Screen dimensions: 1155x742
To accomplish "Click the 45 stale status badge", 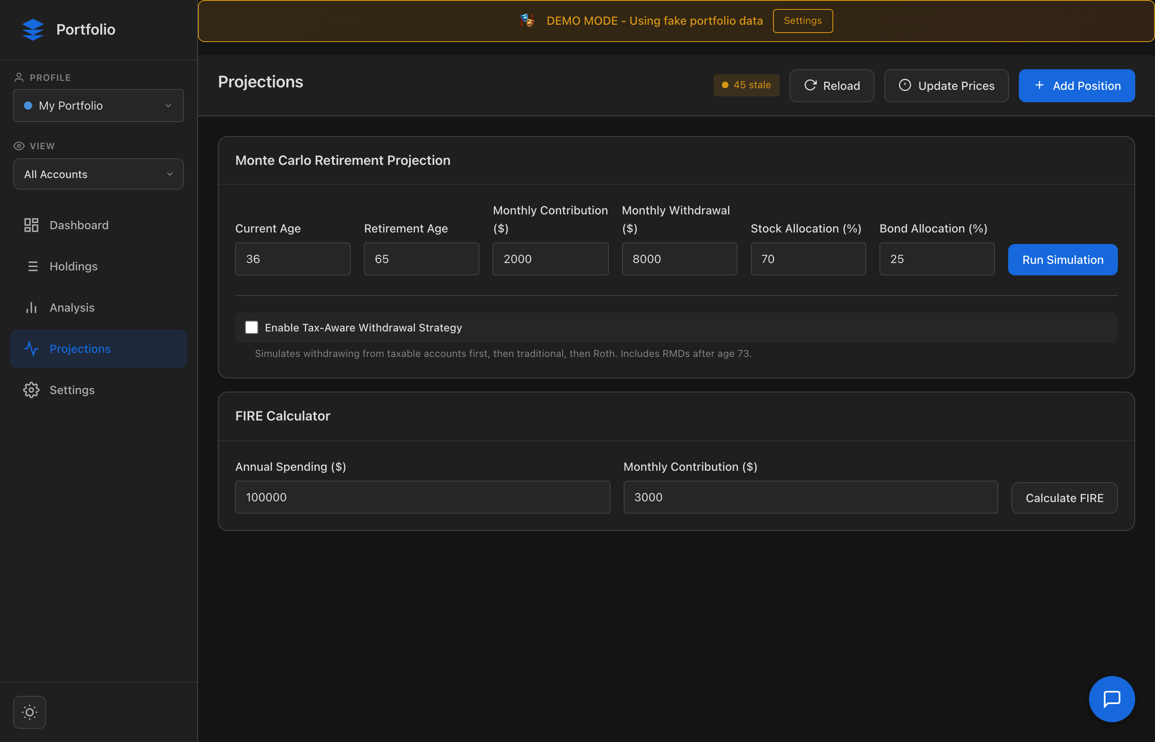I will click(x=746, y=85).
